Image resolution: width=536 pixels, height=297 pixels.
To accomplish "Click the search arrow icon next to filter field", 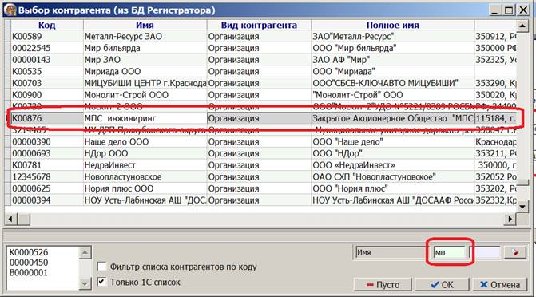I will coord(514,252).
